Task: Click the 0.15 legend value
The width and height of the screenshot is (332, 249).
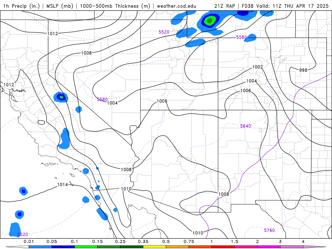Action: click(98, 242)
